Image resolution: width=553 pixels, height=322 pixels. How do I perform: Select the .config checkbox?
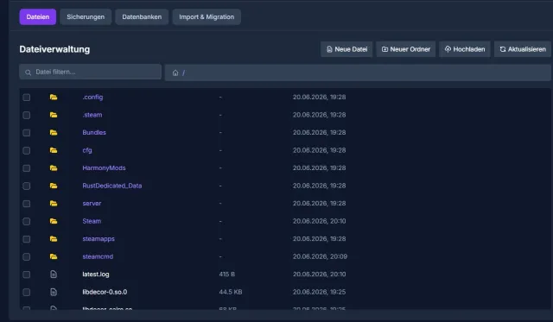tap(27, 98)
